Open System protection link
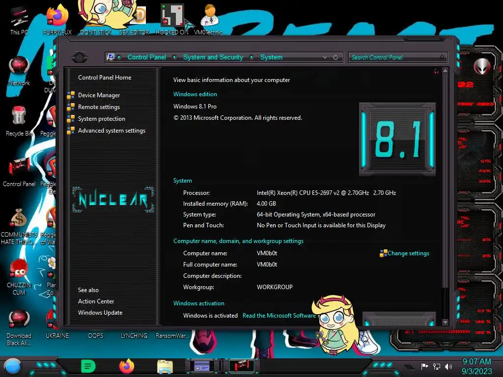Screen dimensions: 503x377 click(101, 119)
